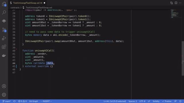Click token1 declaration on line 30
The width and height of the screenshot is (184, 103).
click(x=40, y=19)
